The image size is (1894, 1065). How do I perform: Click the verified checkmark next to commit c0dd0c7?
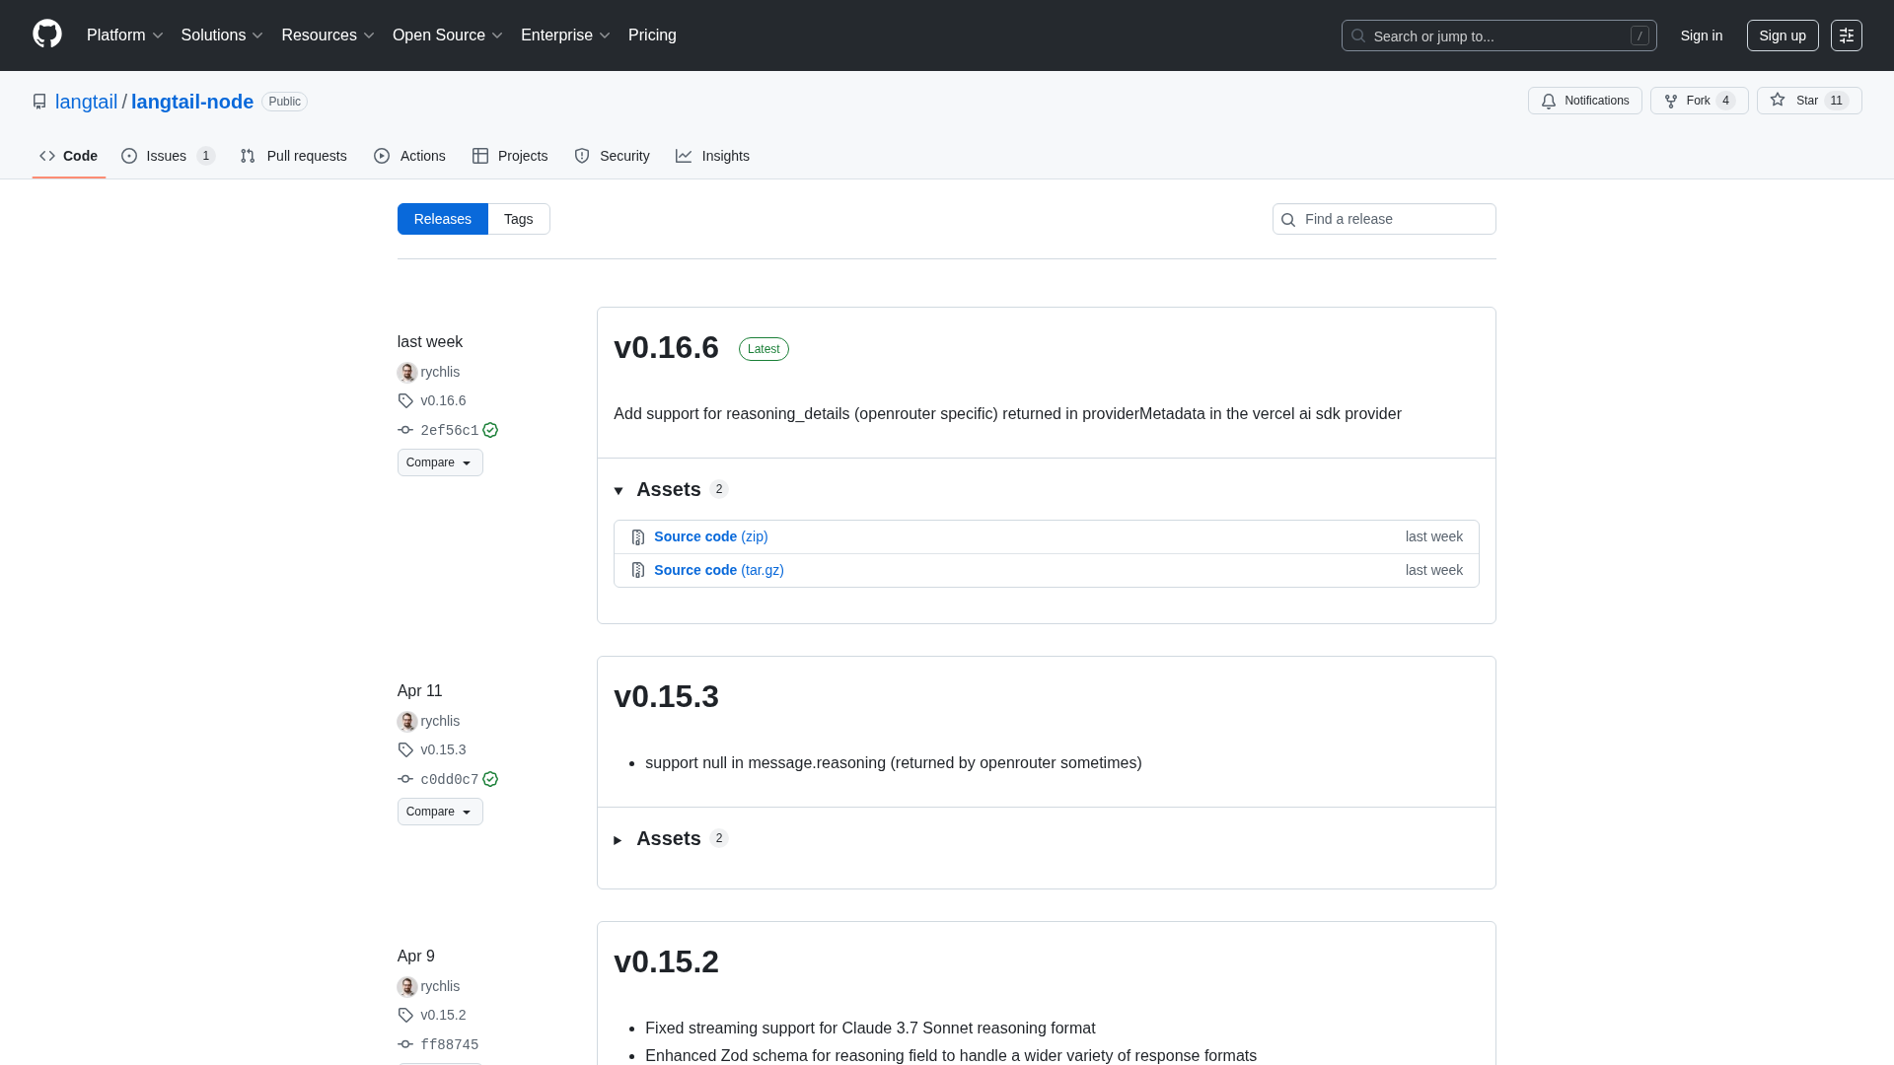[490, 779]
